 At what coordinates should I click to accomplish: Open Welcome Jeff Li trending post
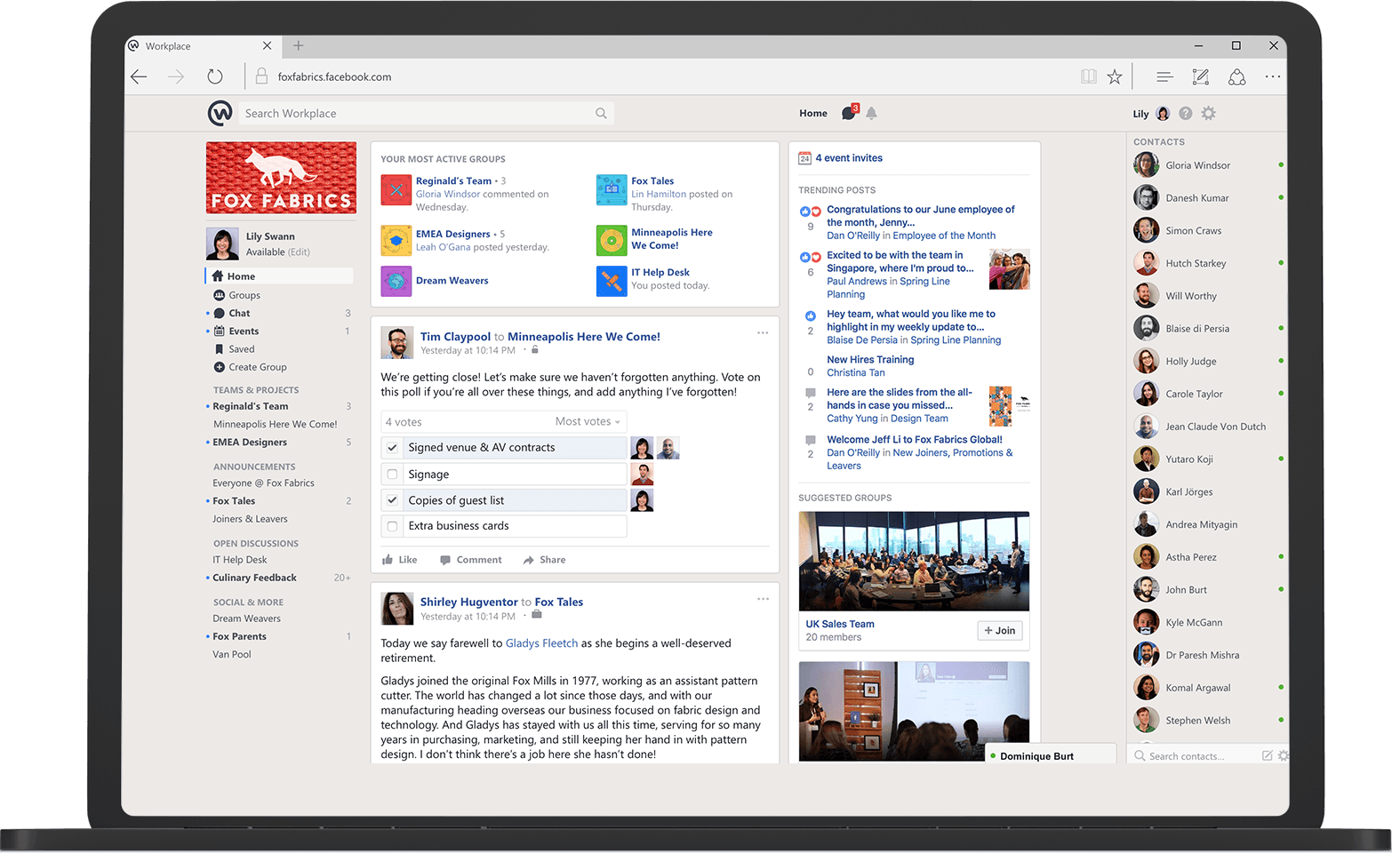(x=915, y=440)
